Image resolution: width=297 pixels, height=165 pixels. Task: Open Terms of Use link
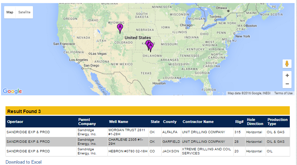(x=283, y=93)
